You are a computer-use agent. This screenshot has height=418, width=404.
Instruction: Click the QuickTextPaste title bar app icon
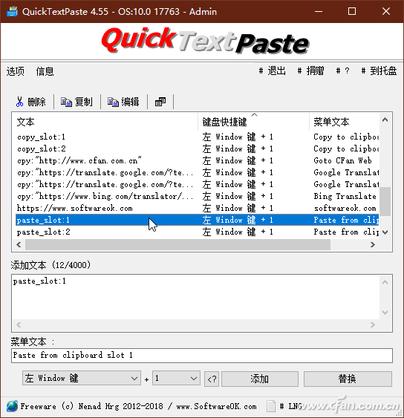(12, 11)
